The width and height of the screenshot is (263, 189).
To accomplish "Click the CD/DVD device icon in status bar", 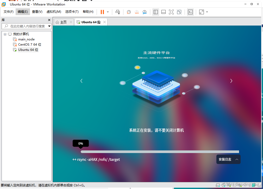I will 223,185.
